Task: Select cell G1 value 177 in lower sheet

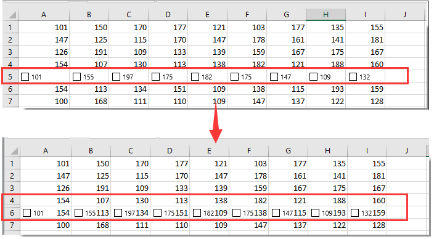Action: [288, 163]
